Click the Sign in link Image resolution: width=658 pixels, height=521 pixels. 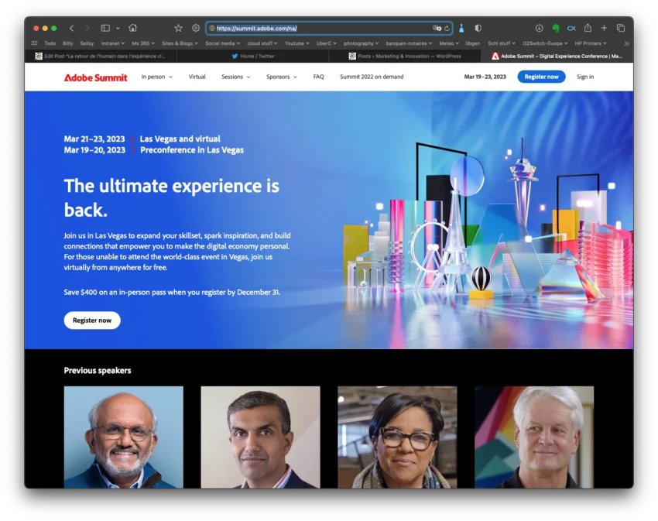coord(585,77)
